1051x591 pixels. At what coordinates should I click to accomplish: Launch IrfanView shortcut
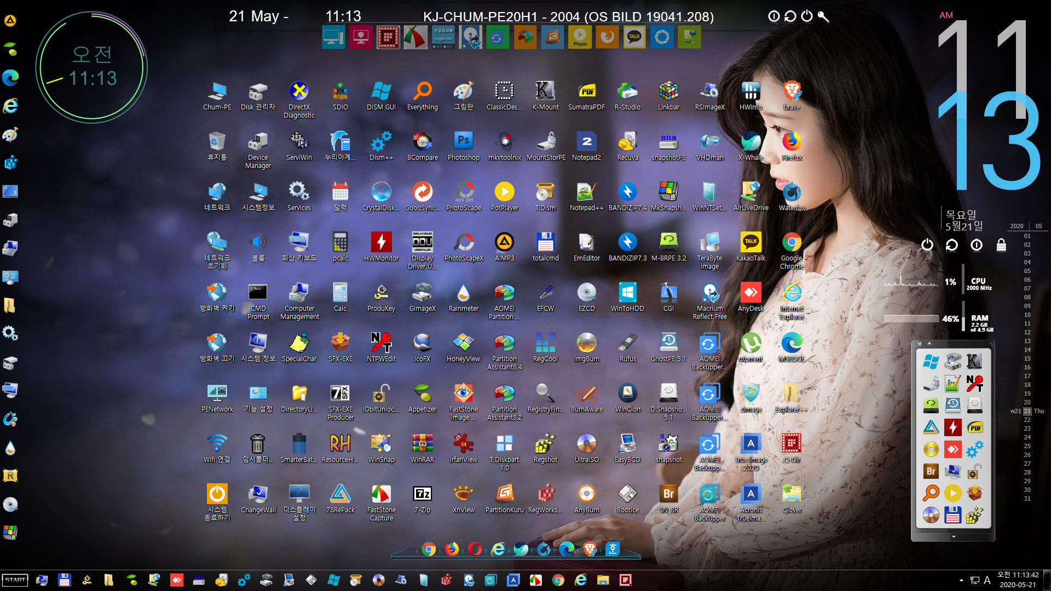click(464, 449)
